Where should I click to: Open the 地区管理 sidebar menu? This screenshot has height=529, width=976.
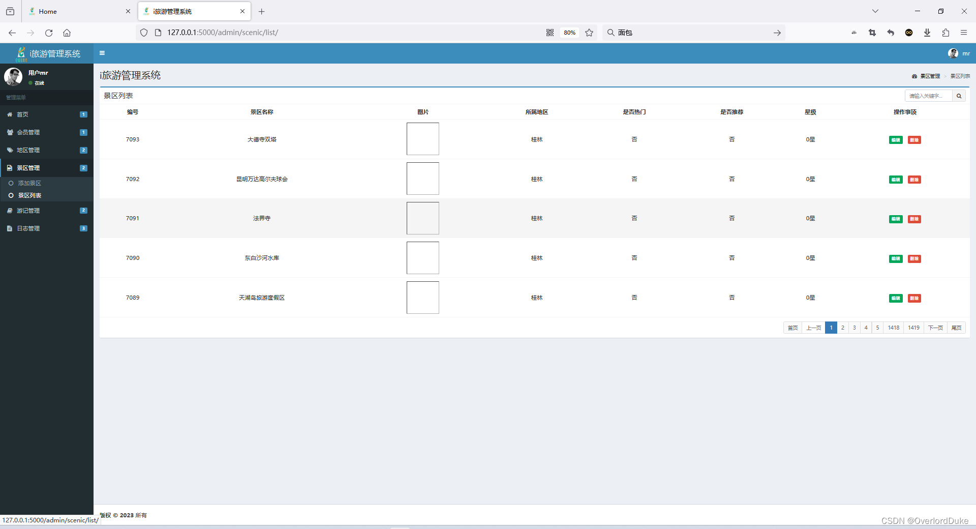tap(47, 150)
